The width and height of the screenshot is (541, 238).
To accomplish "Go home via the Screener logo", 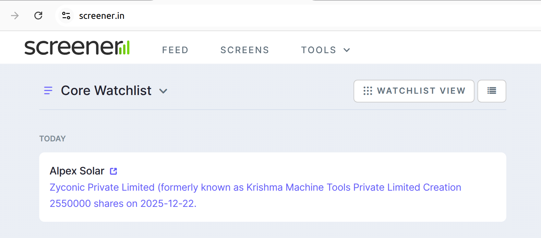I will [x=77, y=47].
